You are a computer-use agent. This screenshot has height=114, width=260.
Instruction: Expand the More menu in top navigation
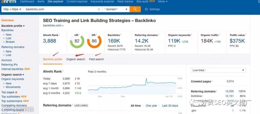click(x=163, y=2)
